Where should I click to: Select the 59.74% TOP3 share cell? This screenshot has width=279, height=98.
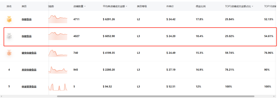point(230,53)
